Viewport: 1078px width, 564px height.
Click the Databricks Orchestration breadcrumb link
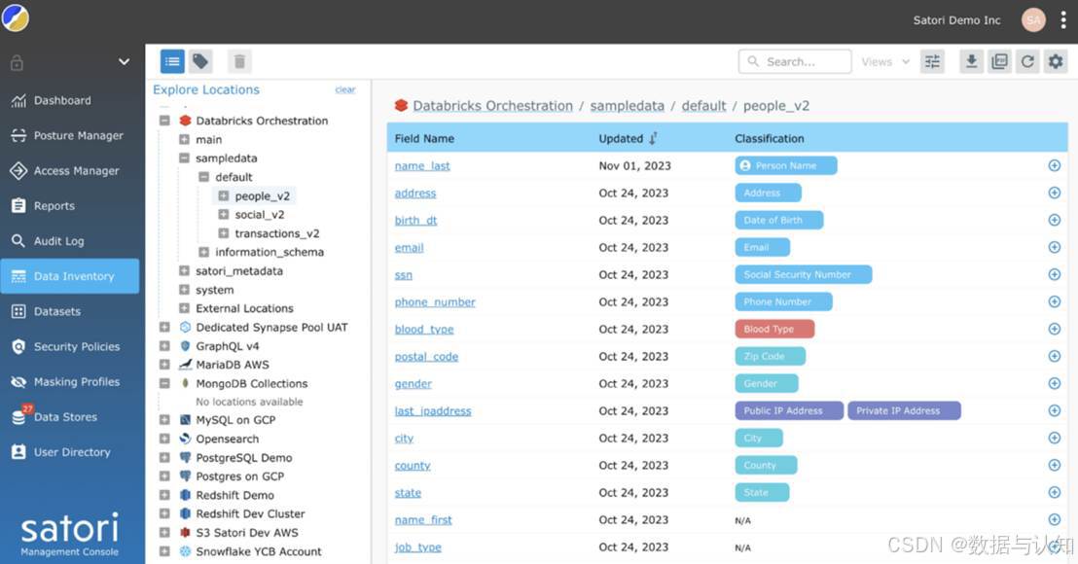(492, 106)
